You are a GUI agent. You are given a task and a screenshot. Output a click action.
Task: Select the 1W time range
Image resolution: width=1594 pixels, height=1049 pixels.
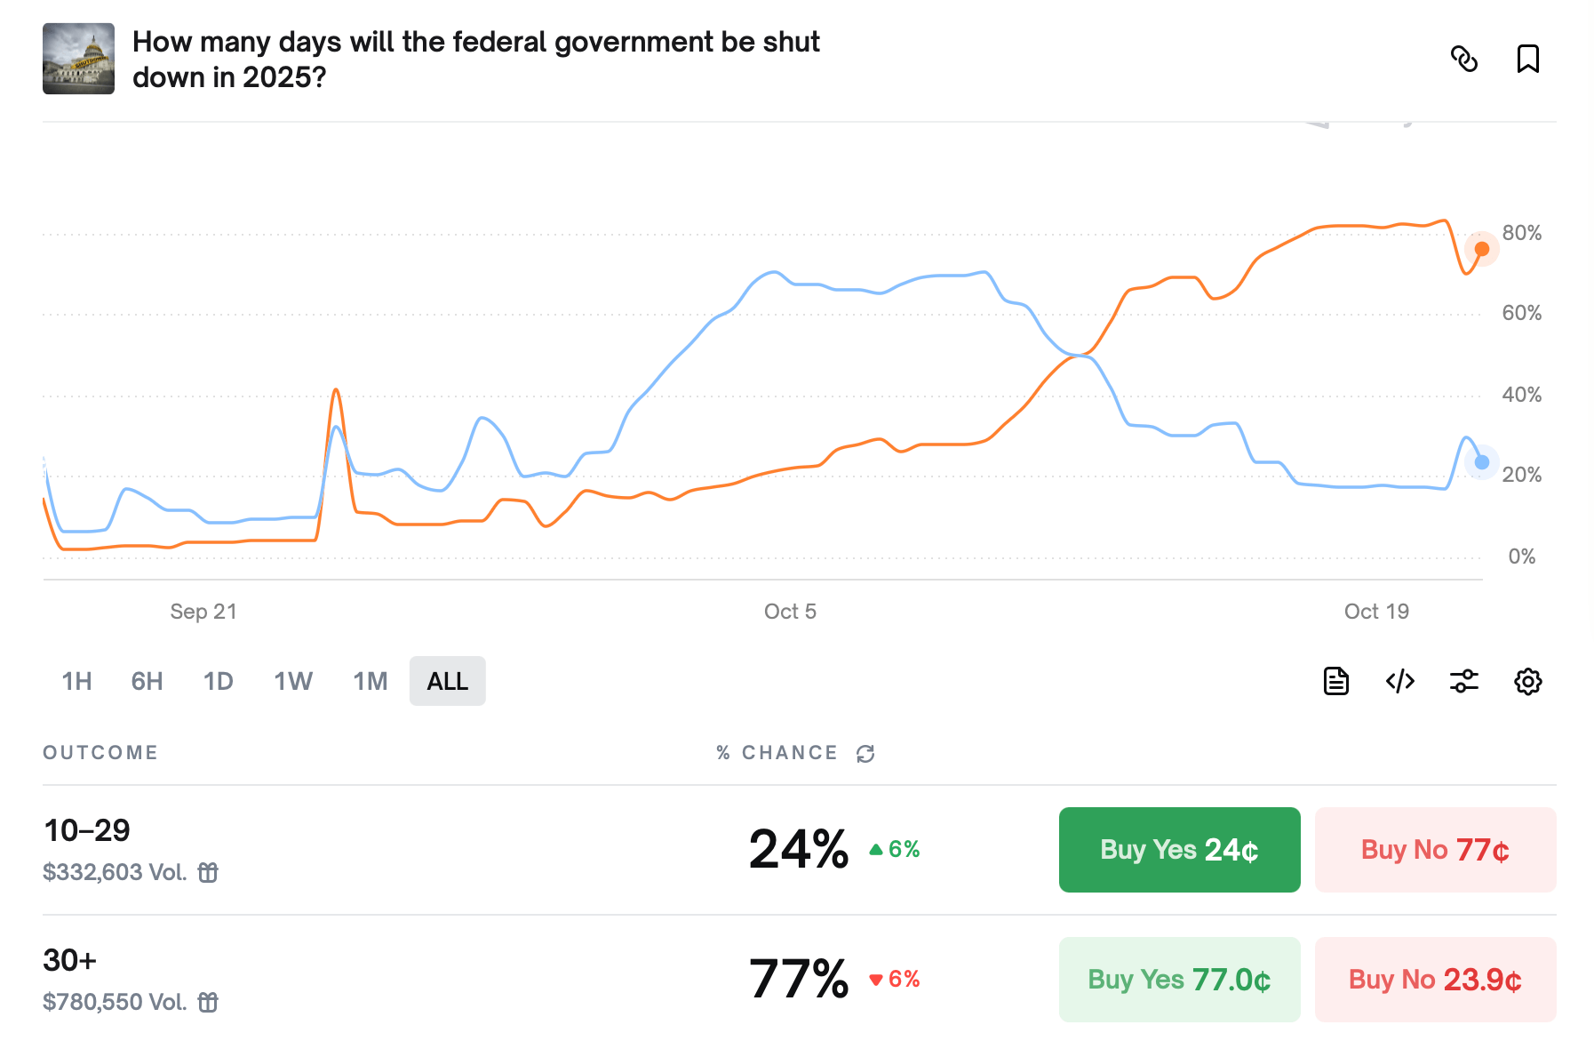[x=292, y=681]
